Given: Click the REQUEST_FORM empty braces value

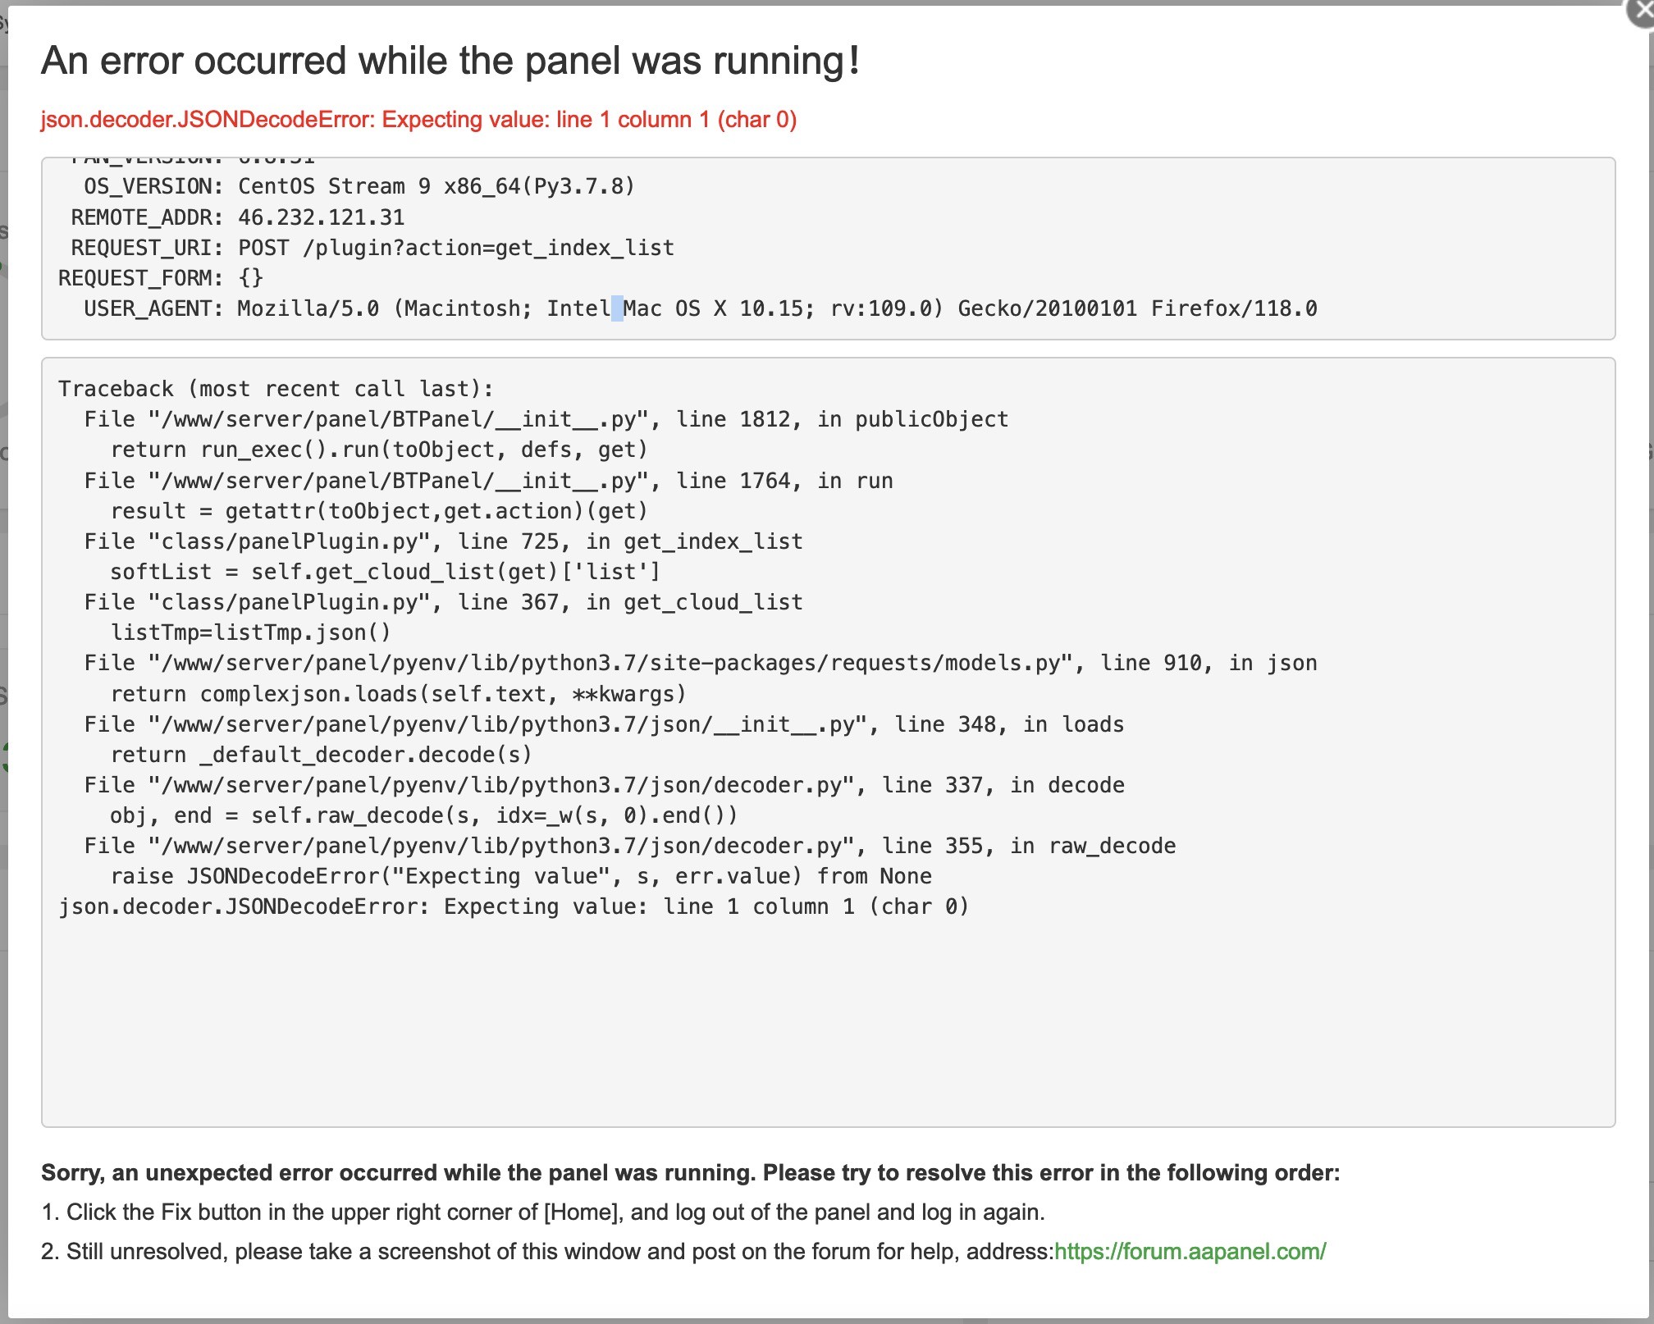Looking at the screenshot, I should [250, 278].
